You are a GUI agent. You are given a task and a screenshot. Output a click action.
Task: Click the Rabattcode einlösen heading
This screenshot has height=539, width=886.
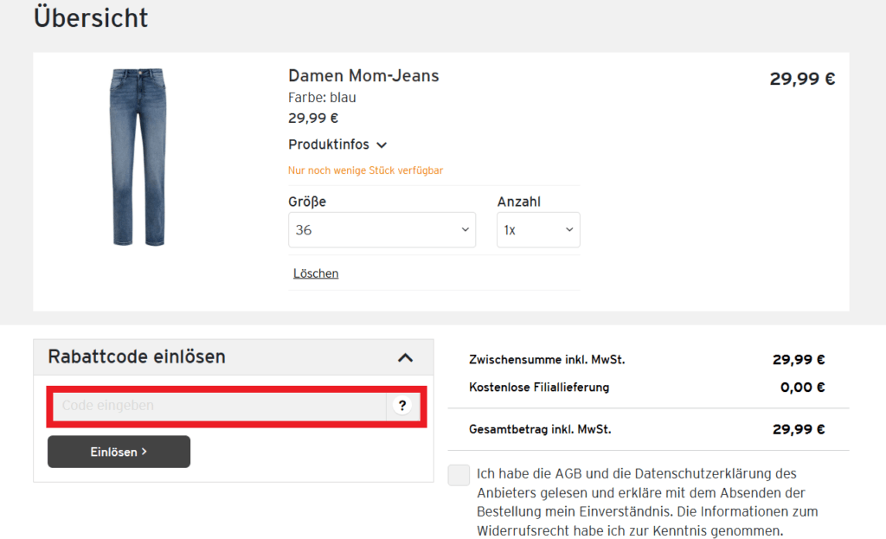[137, 357]
